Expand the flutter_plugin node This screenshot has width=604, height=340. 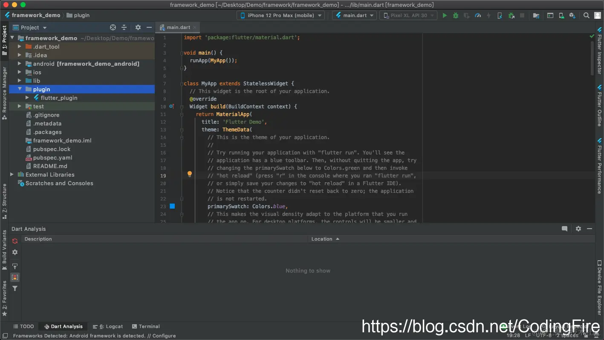[27, 98]
